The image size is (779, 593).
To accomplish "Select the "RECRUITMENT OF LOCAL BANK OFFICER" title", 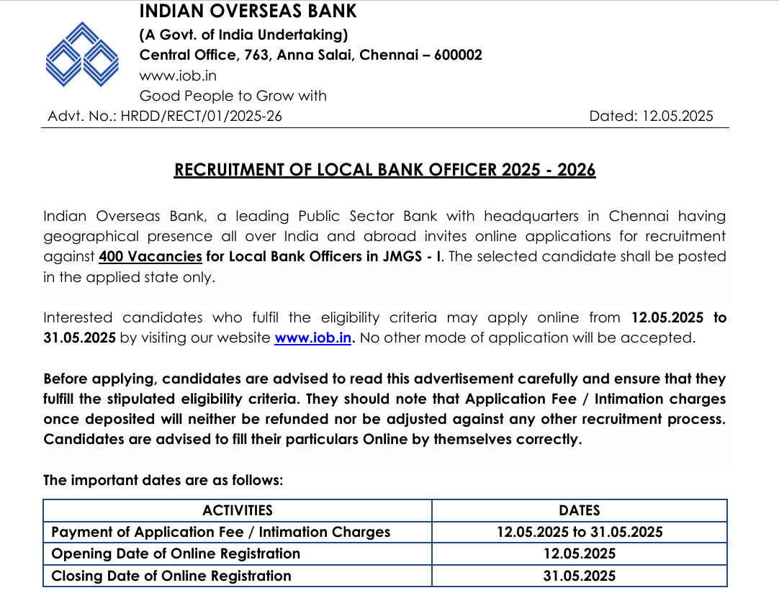I will point(384,170).
